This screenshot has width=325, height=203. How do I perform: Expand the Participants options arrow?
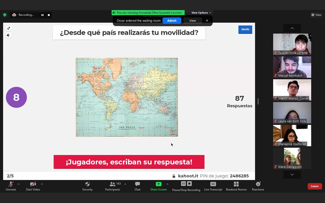[125, 184]
